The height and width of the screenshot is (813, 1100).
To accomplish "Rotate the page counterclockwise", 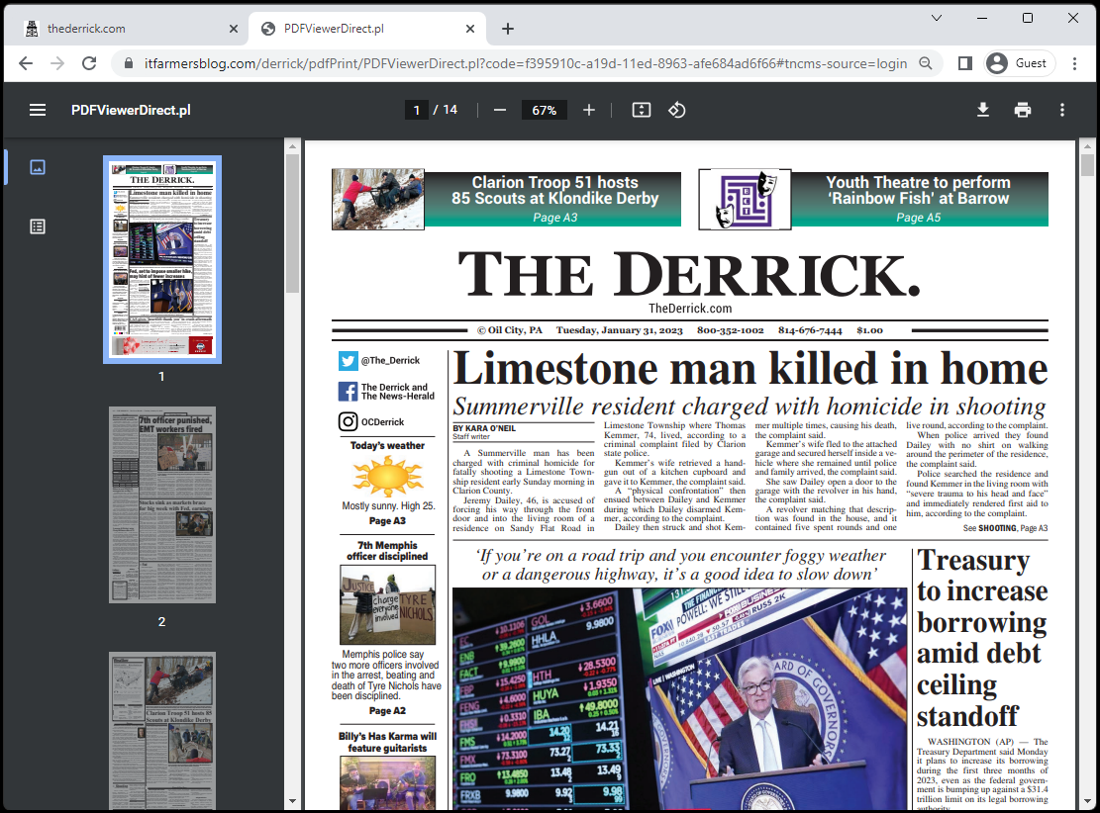I will (x=677, y=109).
